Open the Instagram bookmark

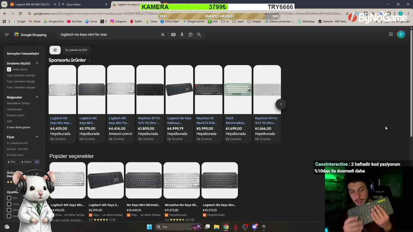[118, 22]
